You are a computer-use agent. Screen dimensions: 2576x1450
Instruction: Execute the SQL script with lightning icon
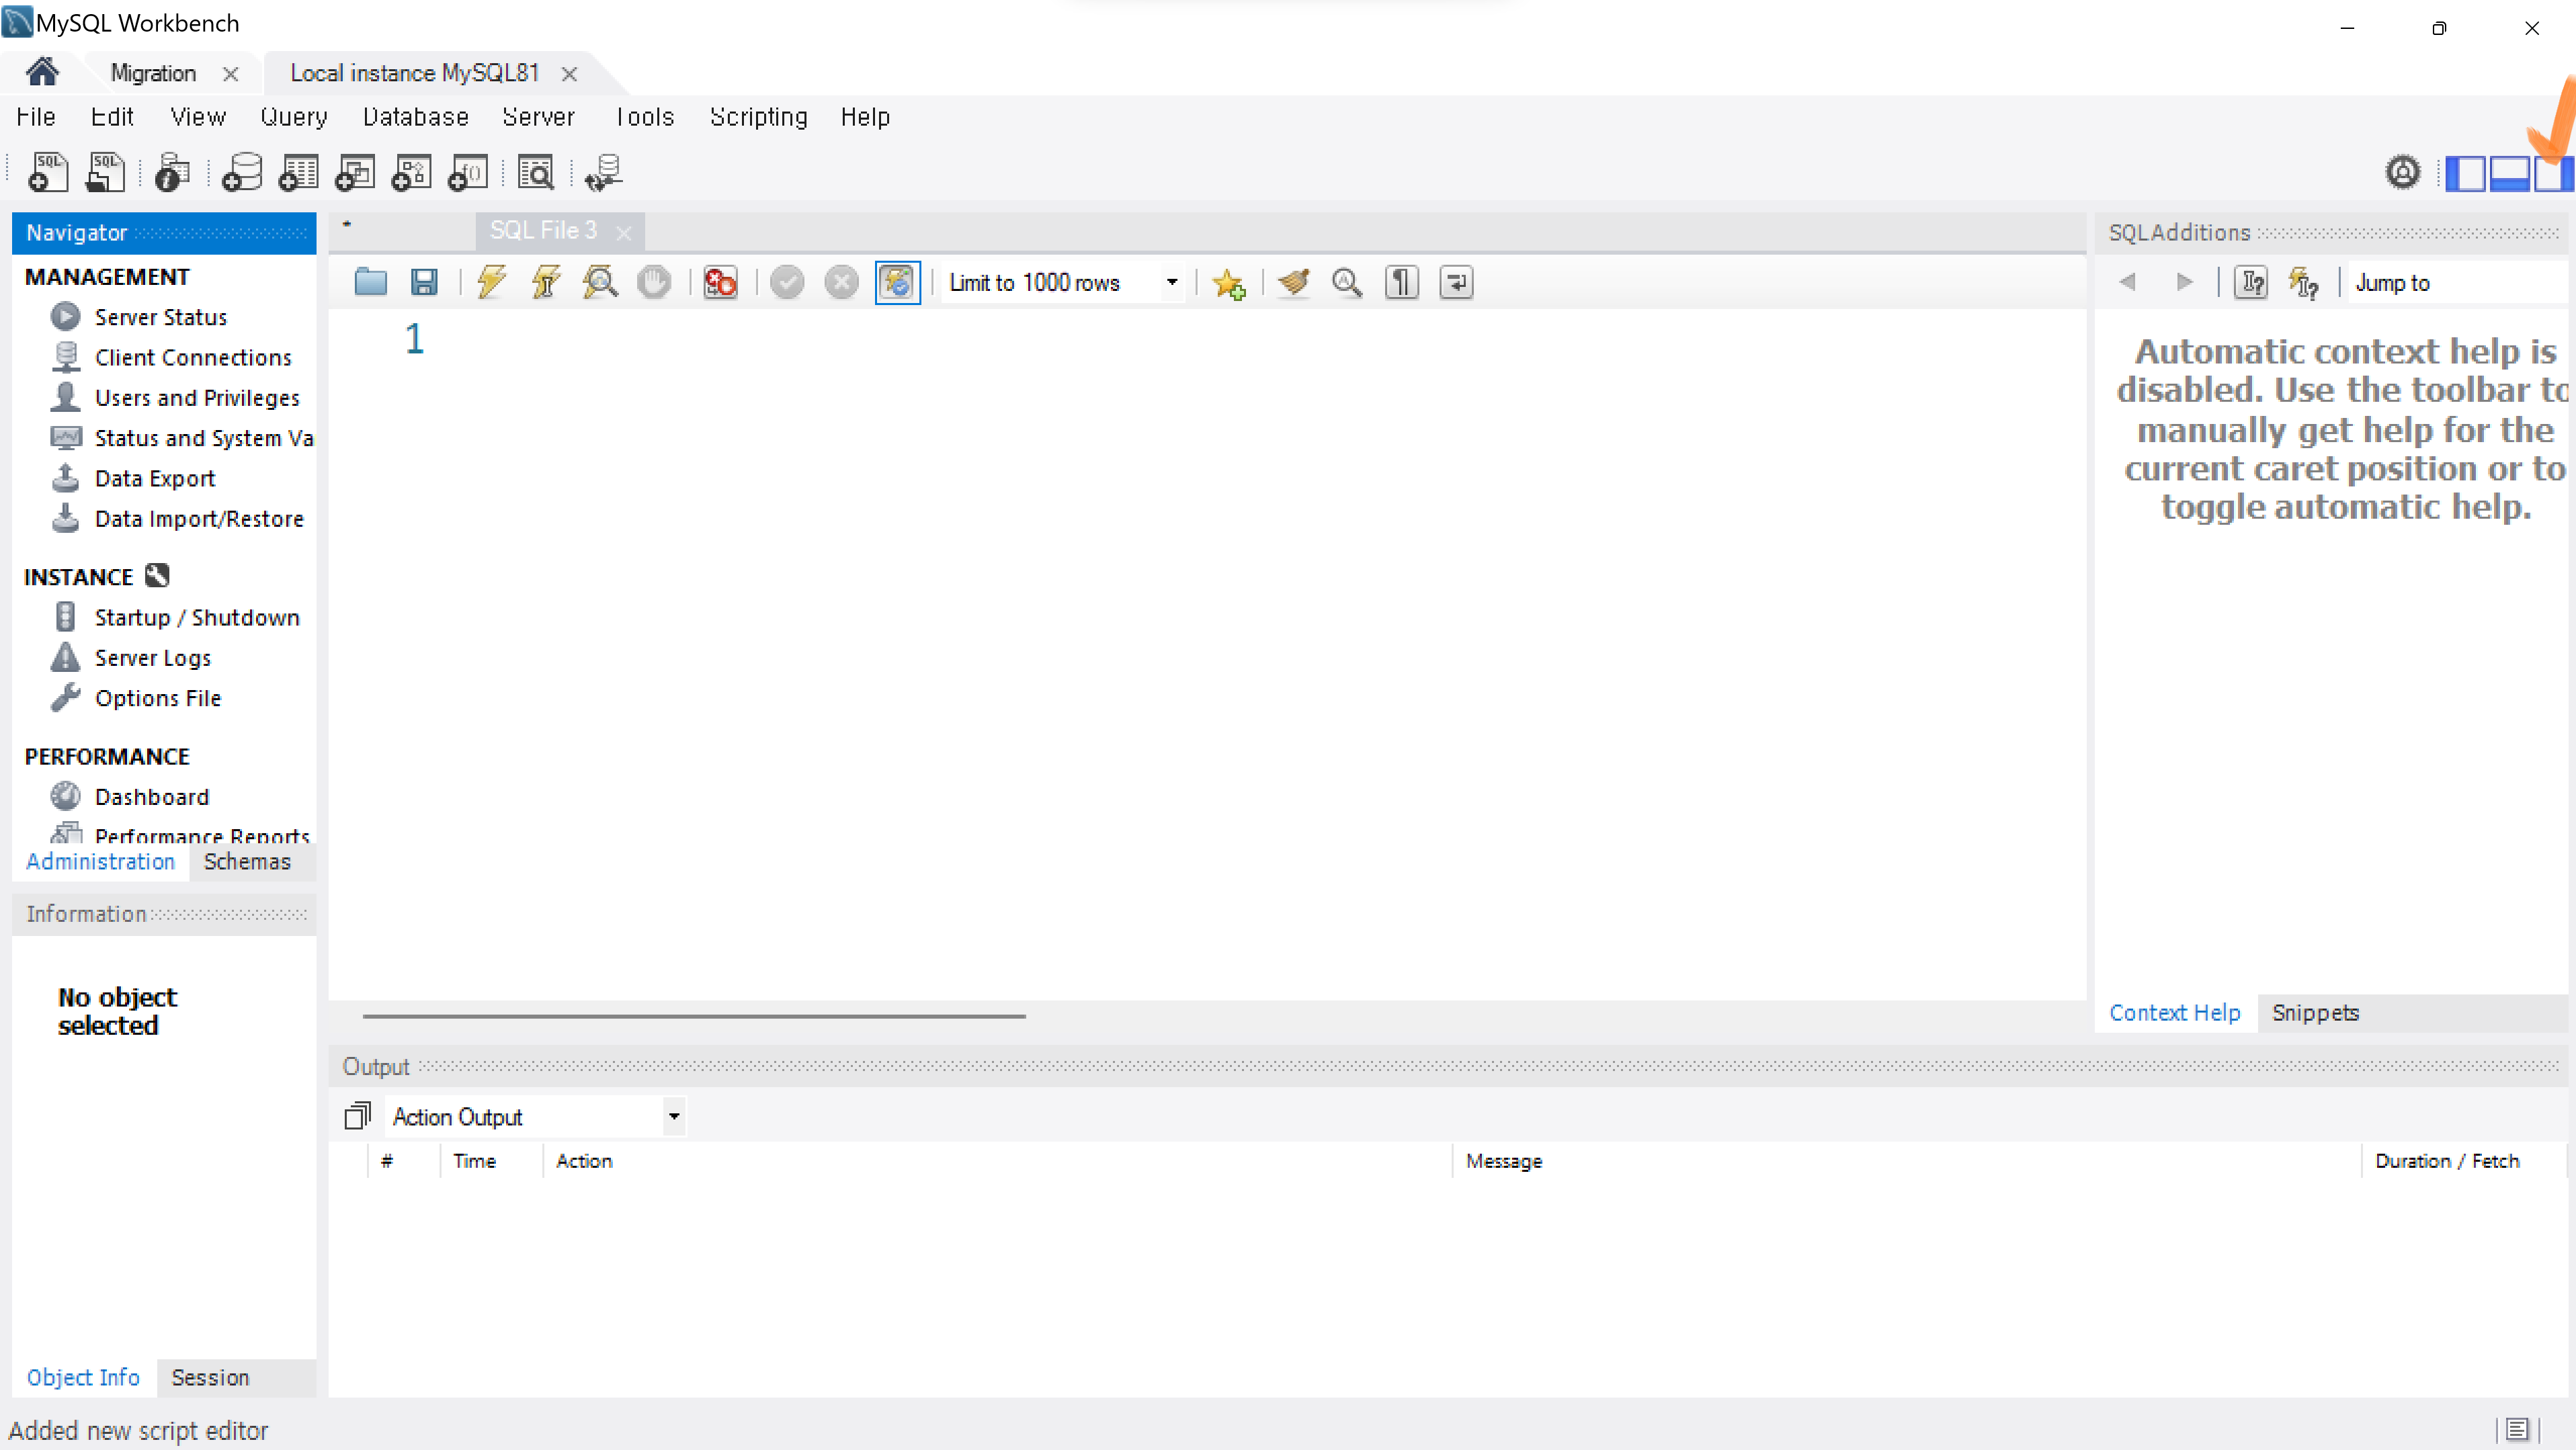(x=491, y=283)
